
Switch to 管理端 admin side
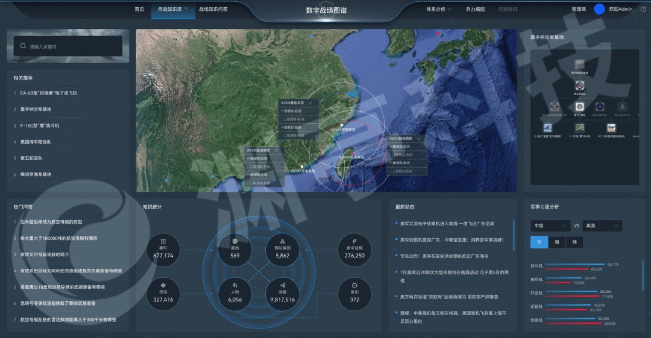(x=578, y=9)
